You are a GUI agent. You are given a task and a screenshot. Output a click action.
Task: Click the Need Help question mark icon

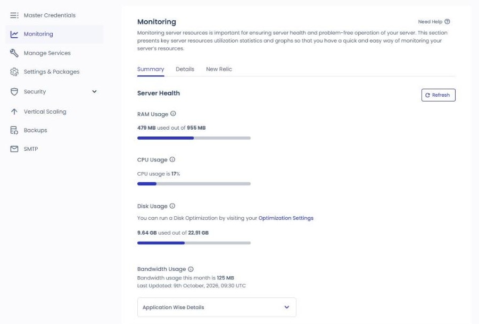coord(447,22)
